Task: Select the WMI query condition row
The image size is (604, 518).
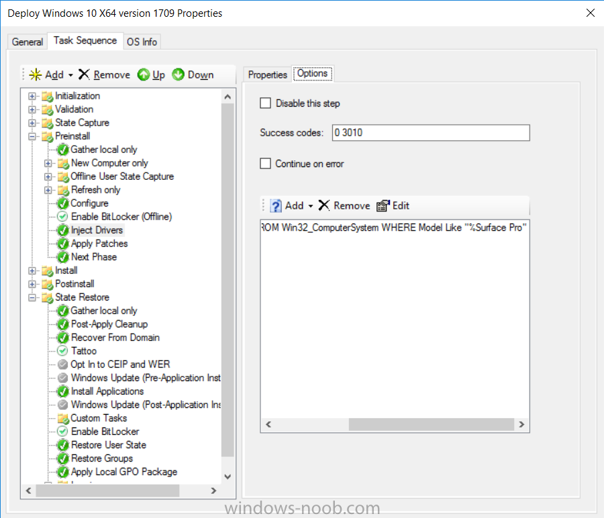Action: click(x=395, y=227)
